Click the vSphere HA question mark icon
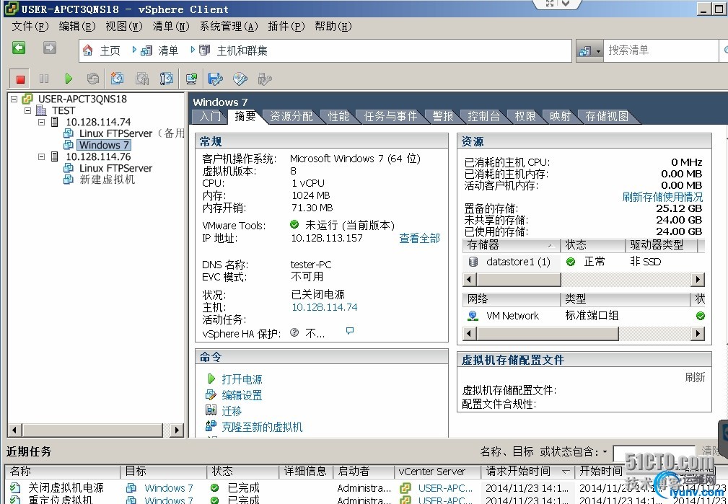Viewport: 728px width, 504px height. tap(294, 332)
